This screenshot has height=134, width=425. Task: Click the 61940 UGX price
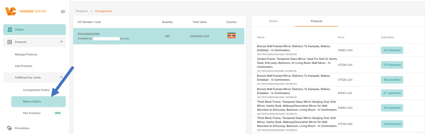(345, 93)
